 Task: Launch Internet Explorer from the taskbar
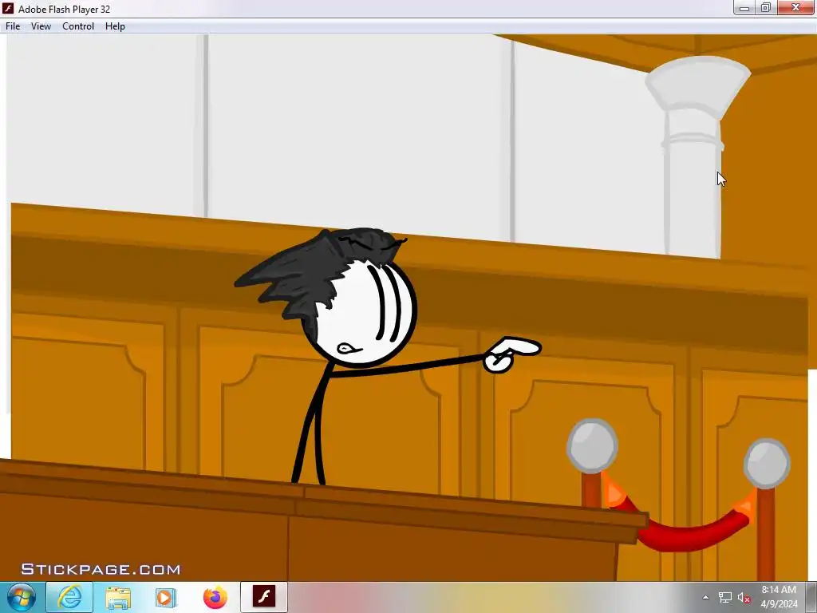[69, 597]
